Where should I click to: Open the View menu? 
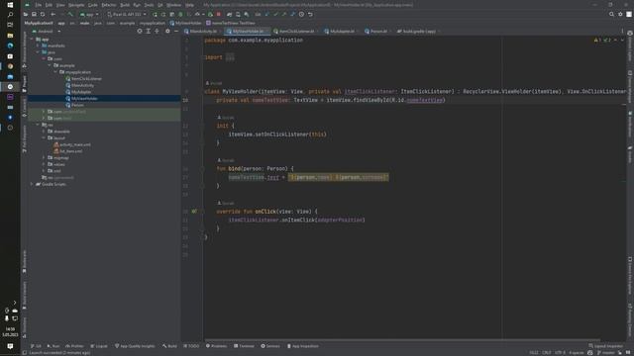(60, 5)
